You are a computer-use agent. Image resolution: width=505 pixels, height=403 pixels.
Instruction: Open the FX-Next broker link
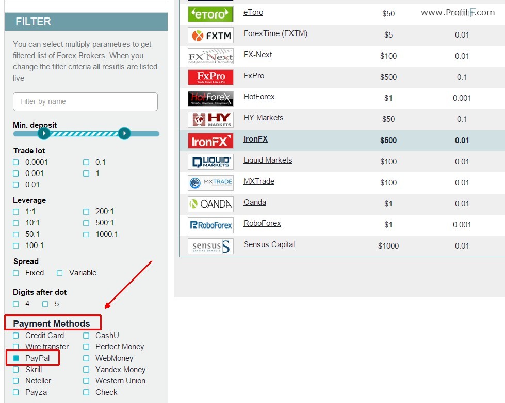point(257,55)
